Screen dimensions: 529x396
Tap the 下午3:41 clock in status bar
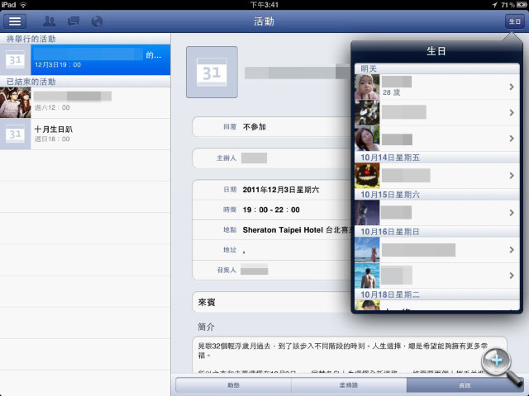(264, 5)
